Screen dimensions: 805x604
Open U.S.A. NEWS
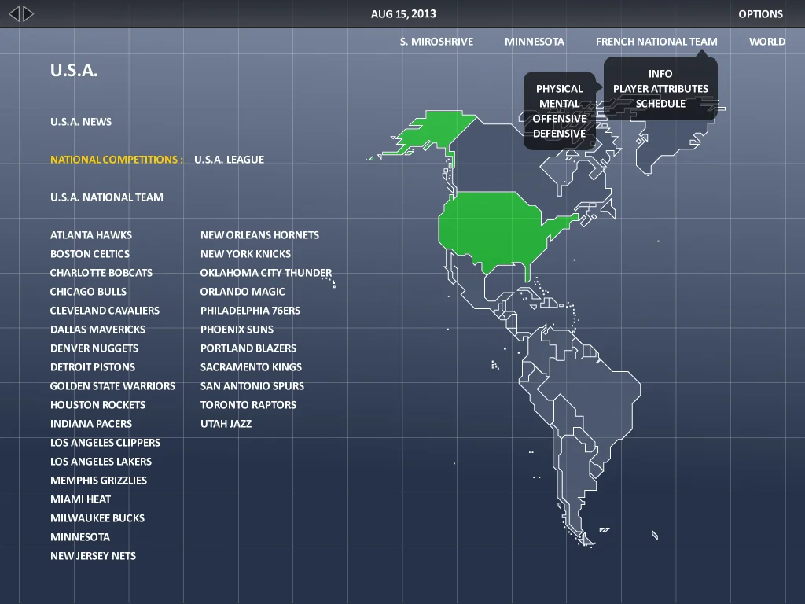point(80,121)
